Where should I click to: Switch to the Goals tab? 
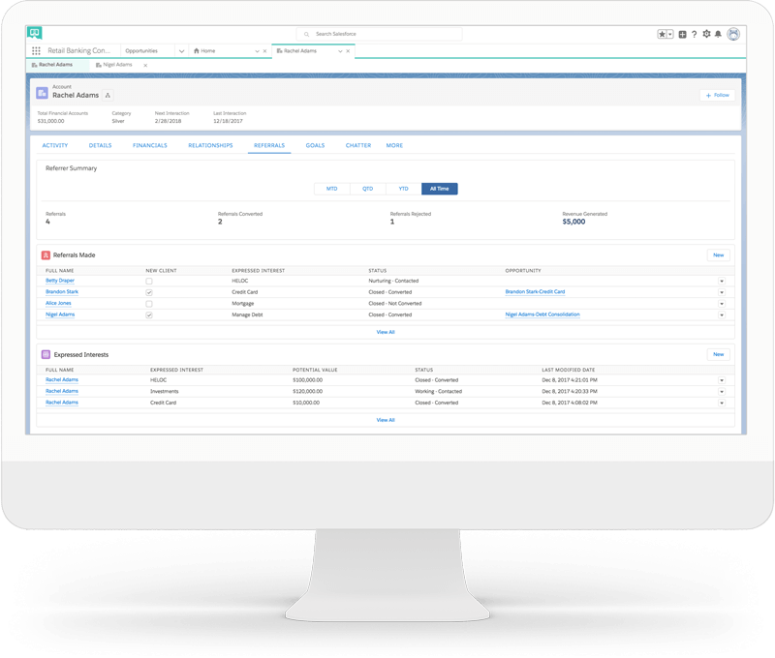(315, 145)
